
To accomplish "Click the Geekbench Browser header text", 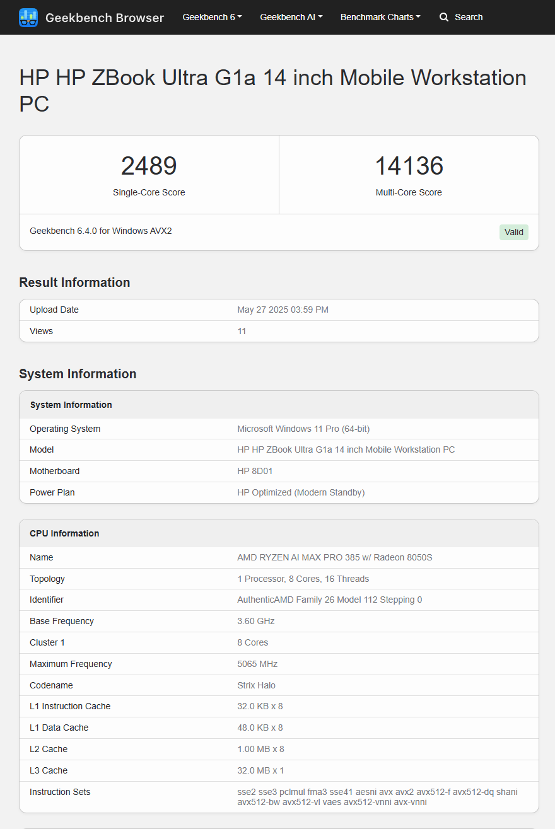I will [x=104, y=18].
